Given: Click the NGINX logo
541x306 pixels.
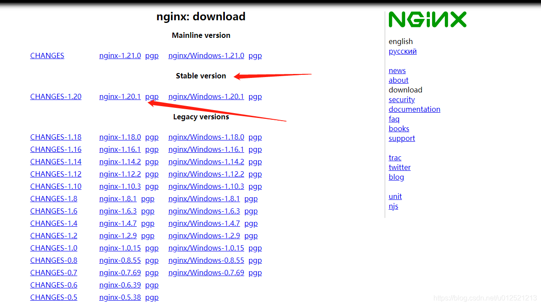Looking at the screenshot, I should click(427, 20).
